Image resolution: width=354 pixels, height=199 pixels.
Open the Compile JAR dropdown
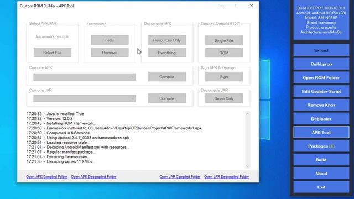85,98
